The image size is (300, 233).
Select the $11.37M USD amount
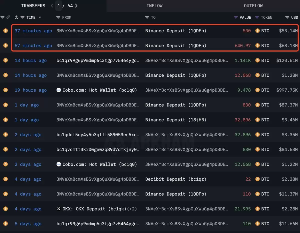coord(288,194)
